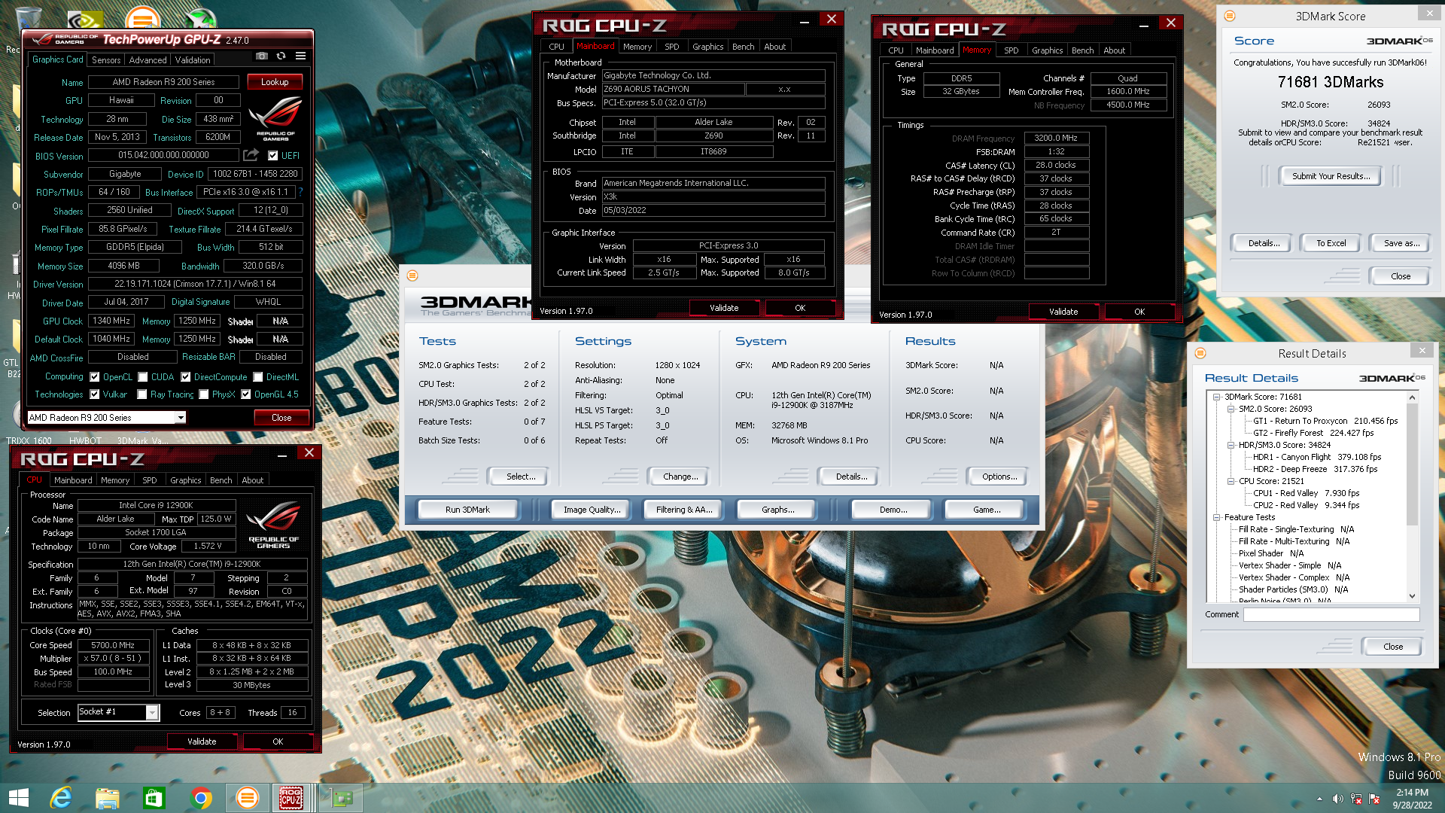Toggle the CUDA checkbox
1445x813 pixels.
click(x=143, y=377)
